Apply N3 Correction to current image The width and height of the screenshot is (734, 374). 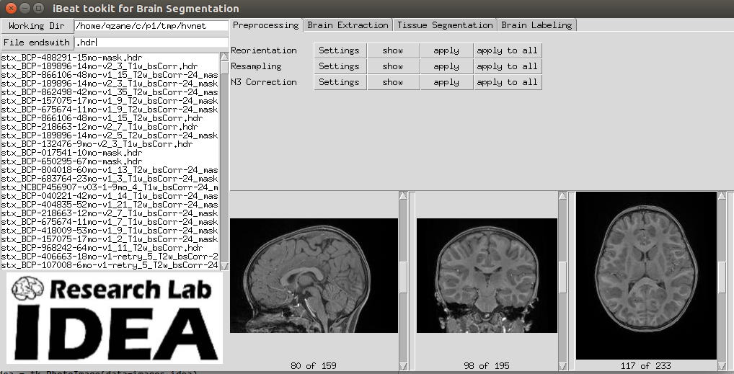click(x=446, y=82)
